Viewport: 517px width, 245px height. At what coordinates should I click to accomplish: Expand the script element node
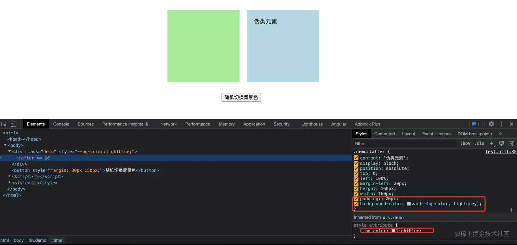coord(10,176)
